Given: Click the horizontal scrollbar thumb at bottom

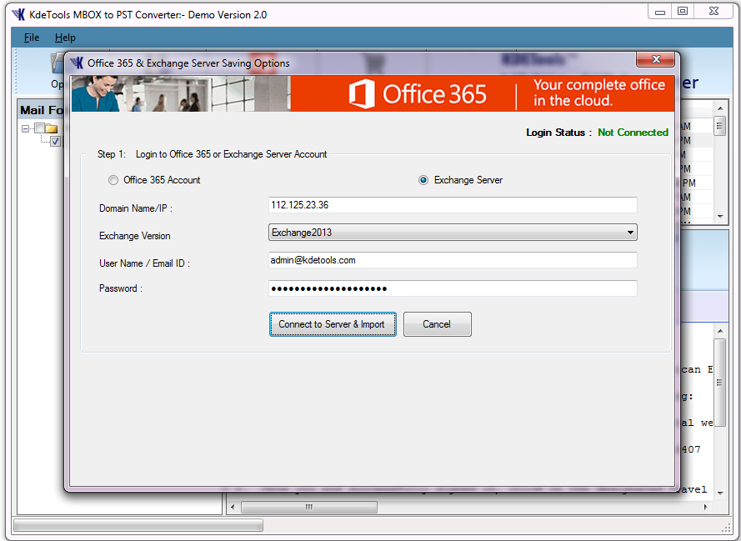Looking at the screenshot, I should pyautogui.click(x=309, y=507).
